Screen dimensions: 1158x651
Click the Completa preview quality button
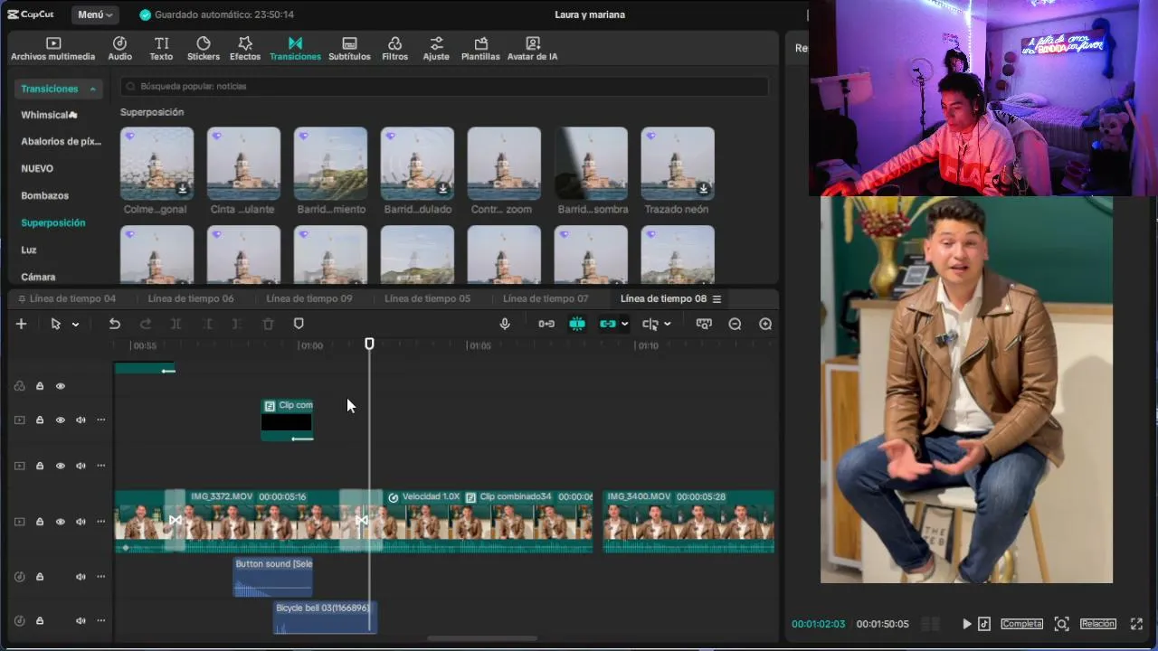point(1021,624)
